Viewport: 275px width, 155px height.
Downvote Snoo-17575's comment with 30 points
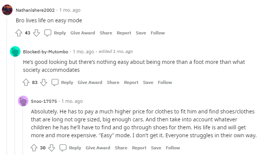point(52,148)
